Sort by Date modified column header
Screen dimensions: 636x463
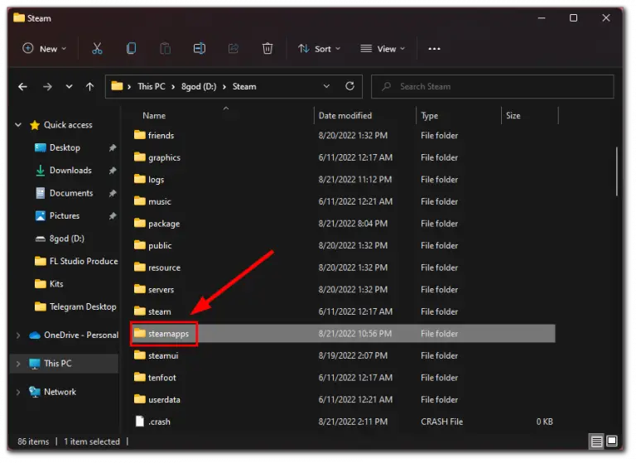point(345,116)
